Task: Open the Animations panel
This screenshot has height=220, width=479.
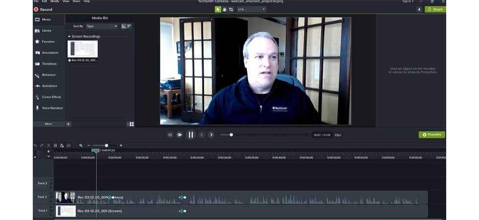Action: tap(49, 86)
